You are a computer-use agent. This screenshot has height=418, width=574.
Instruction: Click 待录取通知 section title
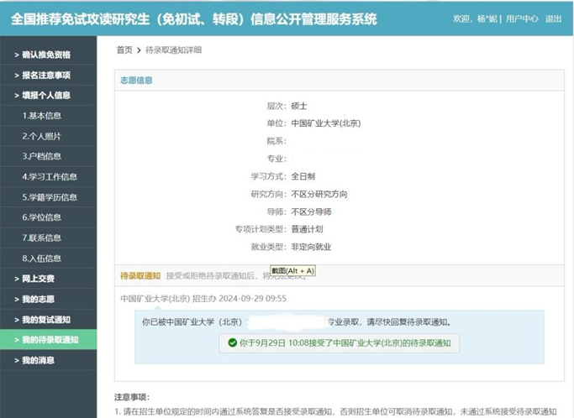point(140,276)
